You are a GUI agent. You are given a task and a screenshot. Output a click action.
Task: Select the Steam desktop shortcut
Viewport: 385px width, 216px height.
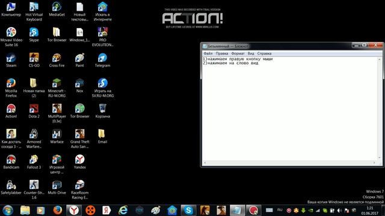click(11, 60)
